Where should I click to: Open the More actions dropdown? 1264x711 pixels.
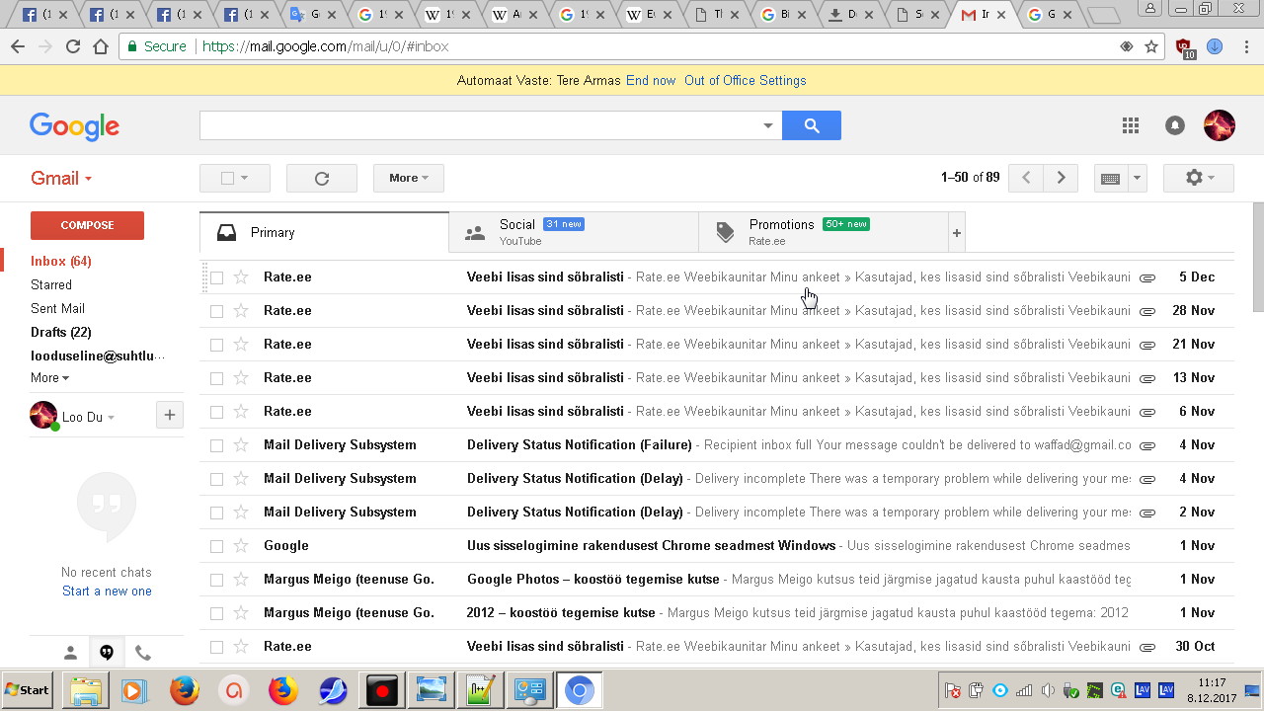(409, 178)
